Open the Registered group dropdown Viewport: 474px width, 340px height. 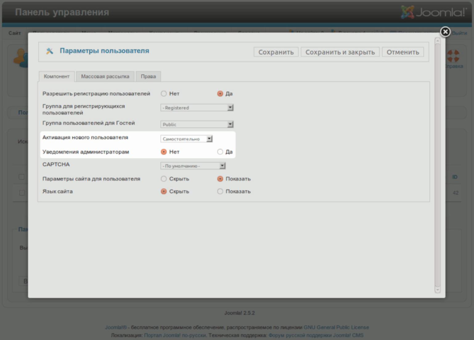tap(197, 108)
